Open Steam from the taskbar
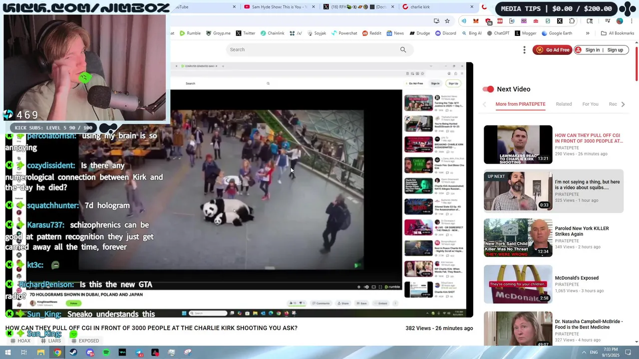 73,353
